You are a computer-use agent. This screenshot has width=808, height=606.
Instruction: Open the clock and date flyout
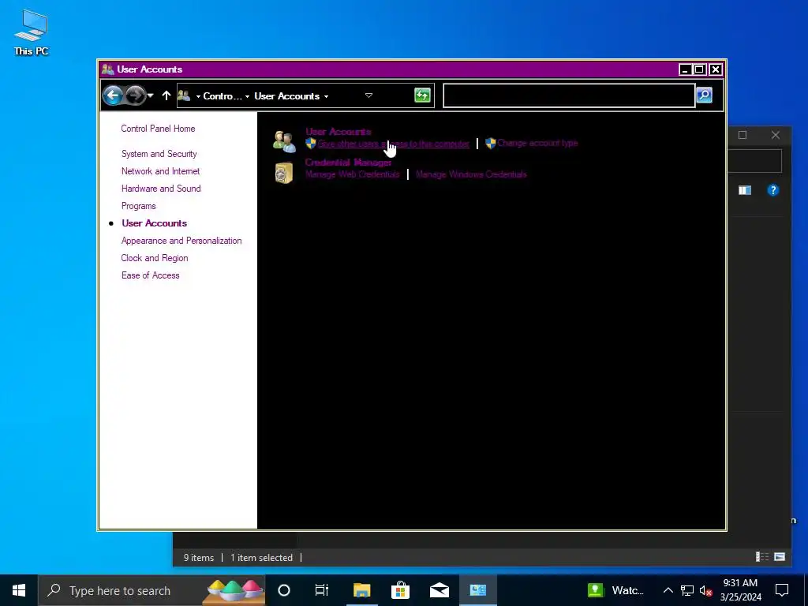click(740, 590)
